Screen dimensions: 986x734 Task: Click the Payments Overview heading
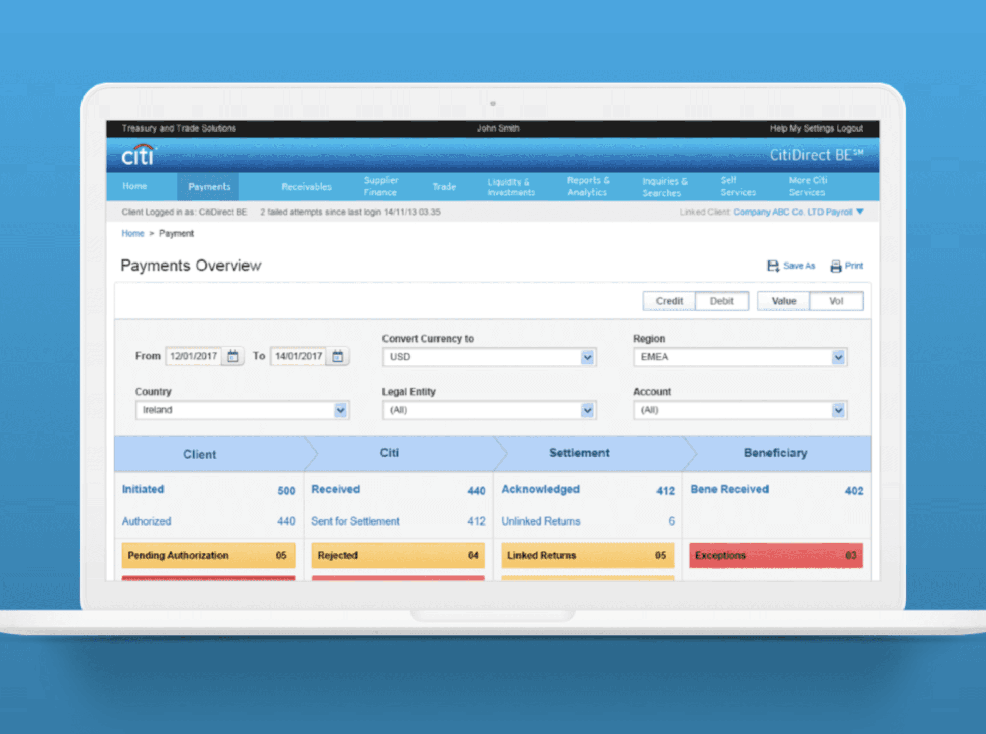[191, 266]
